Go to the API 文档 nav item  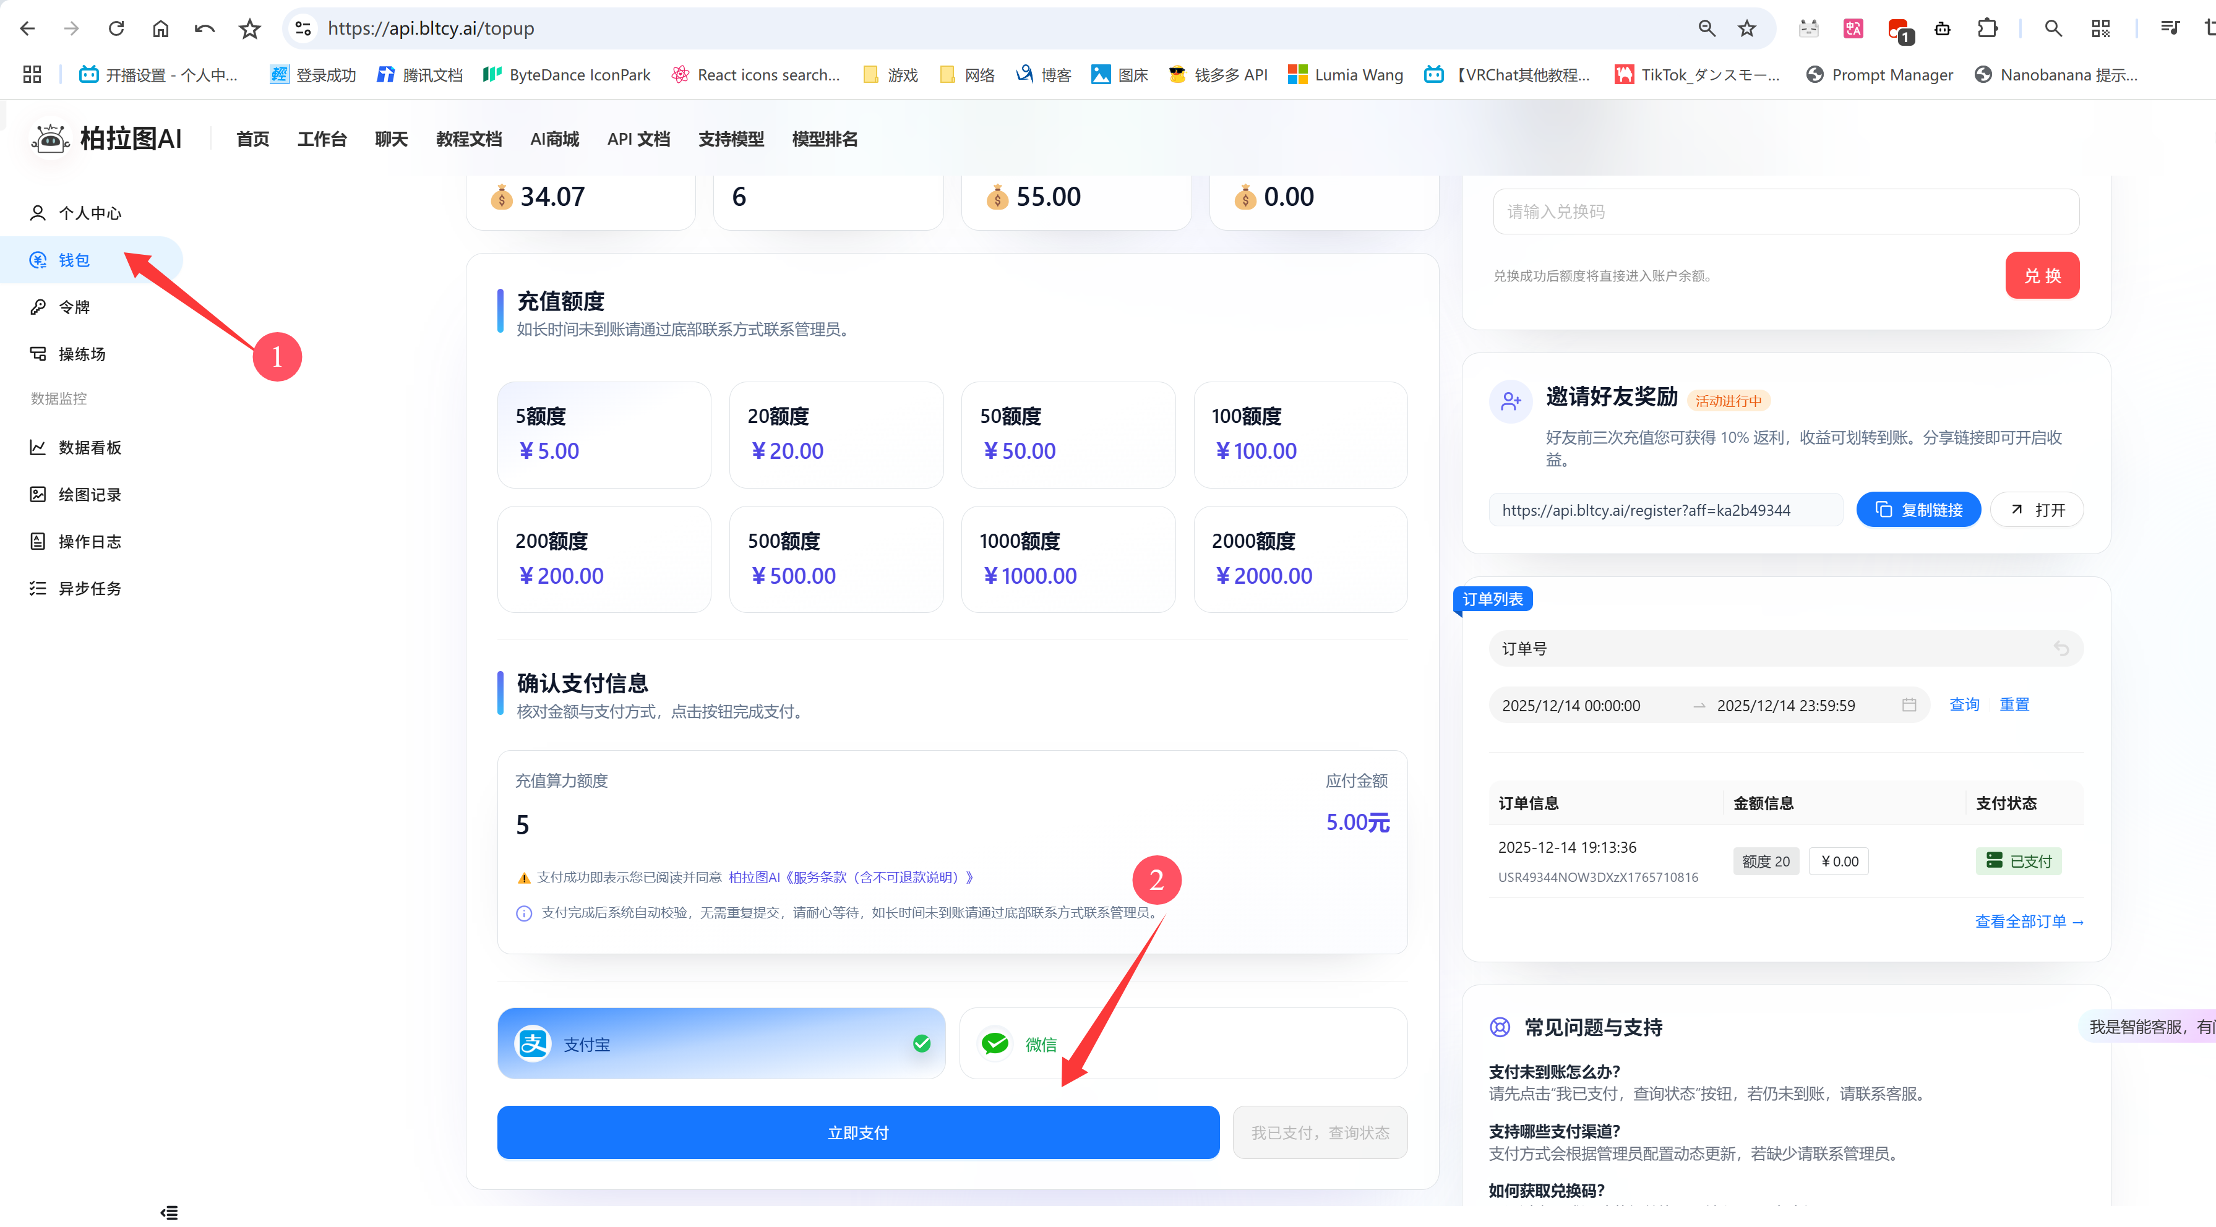tap(638, 139)
